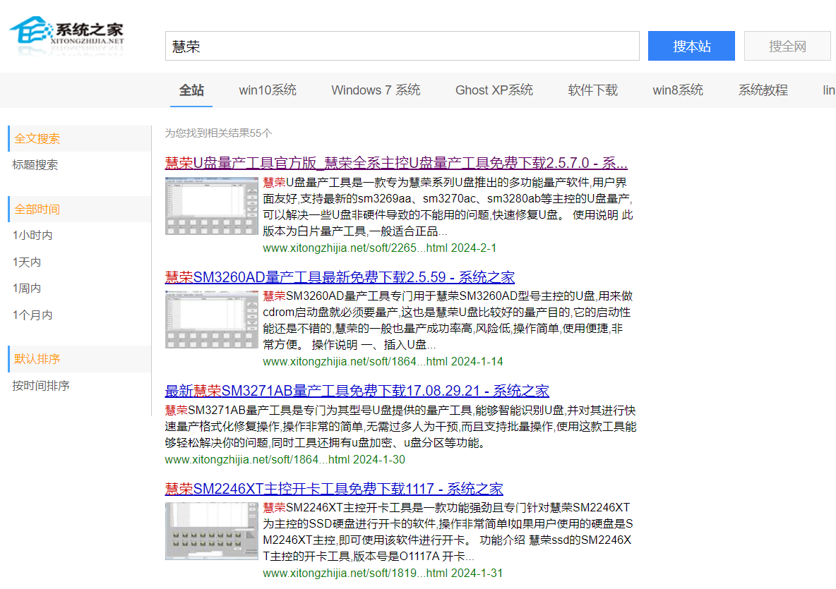Select the Ghost XP系统 tab
This screenshot has width=836, height=589.
pos(494,90)
